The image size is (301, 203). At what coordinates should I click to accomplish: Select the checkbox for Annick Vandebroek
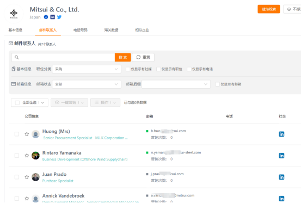point(17,199)
